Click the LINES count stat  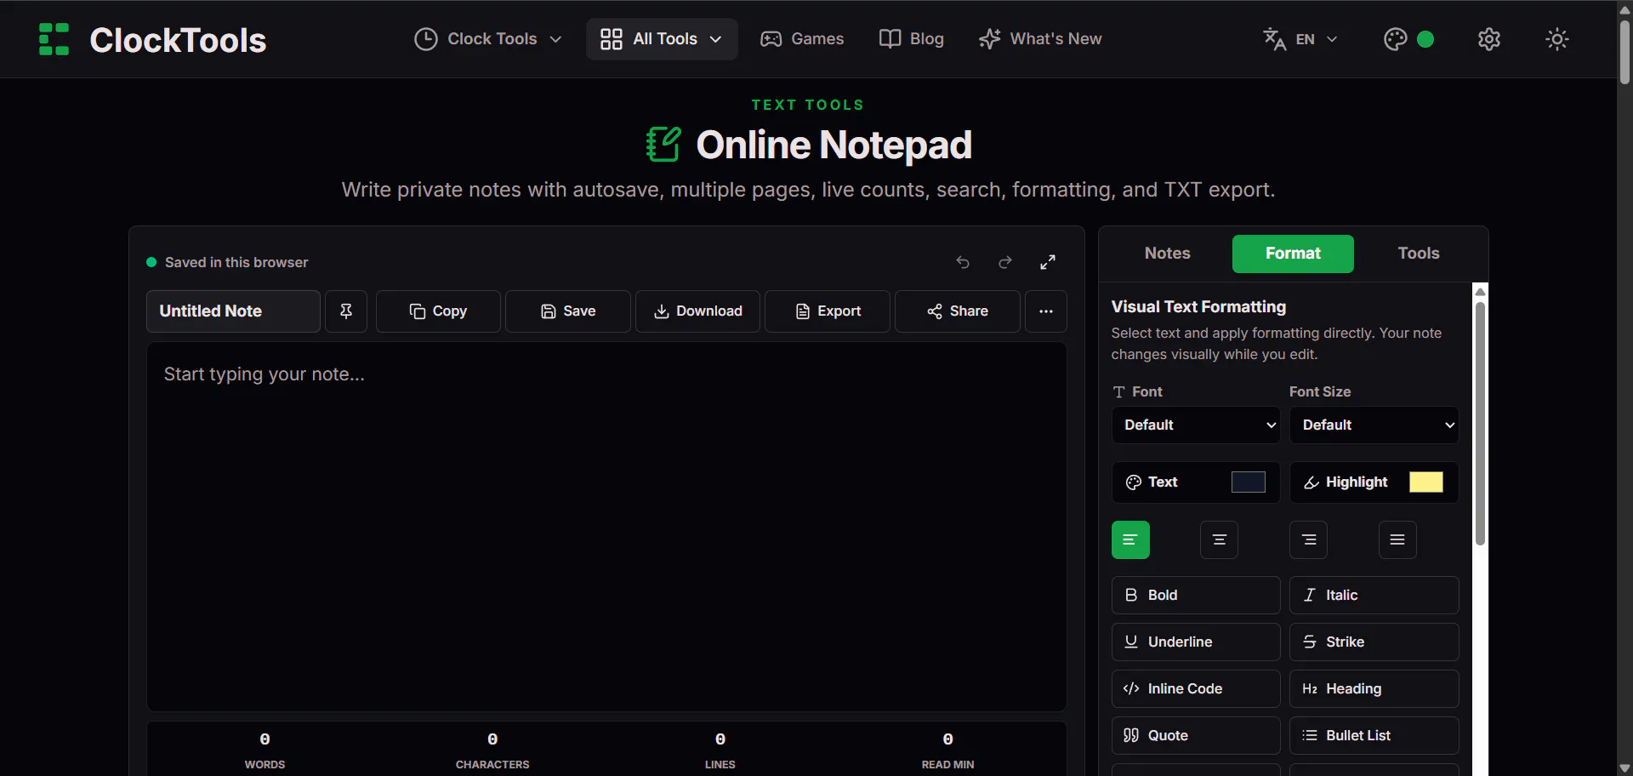[x=720, y=751]
